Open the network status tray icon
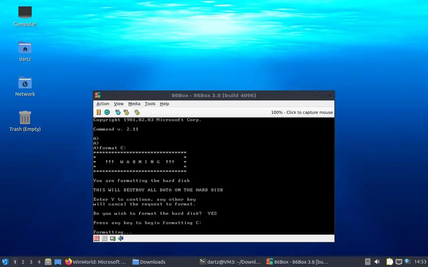The image size is (428, 267). 399,262
